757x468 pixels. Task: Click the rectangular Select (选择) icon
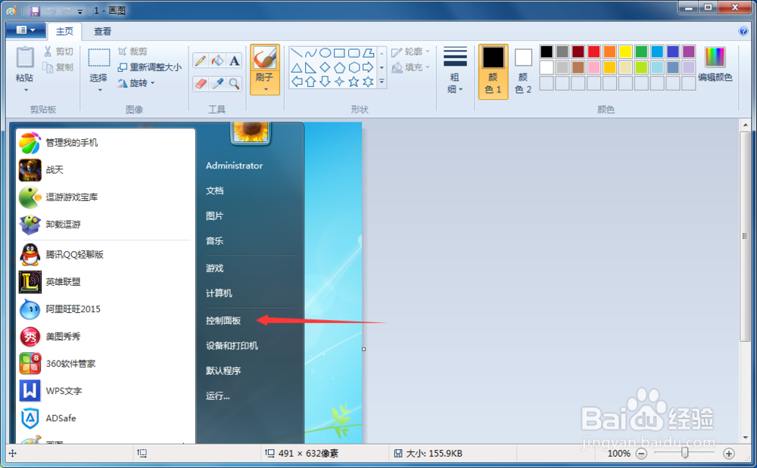[99, 57]
